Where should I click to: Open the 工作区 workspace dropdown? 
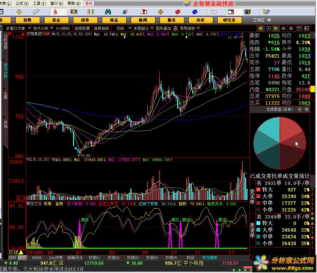click(x=269, y=20)
